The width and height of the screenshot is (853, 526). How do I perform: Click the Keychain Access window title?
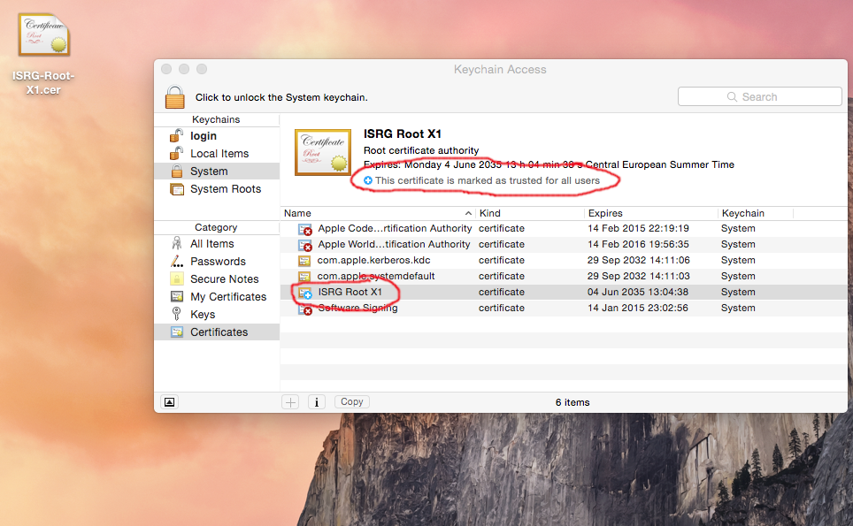500,70
